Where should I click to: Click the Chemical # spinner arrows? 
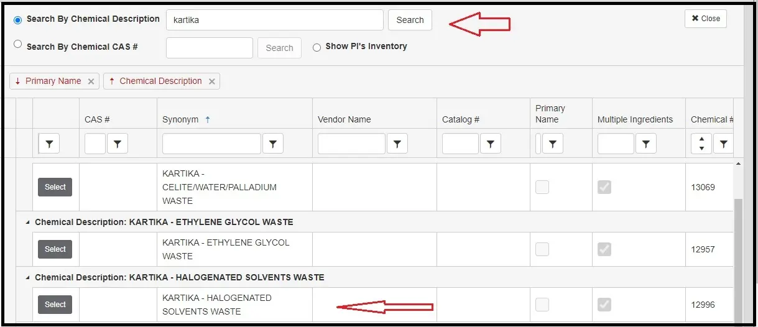click(701, 144)
